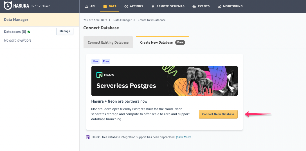
Task: Click the Data breadcrumb link
Action: 104,20
